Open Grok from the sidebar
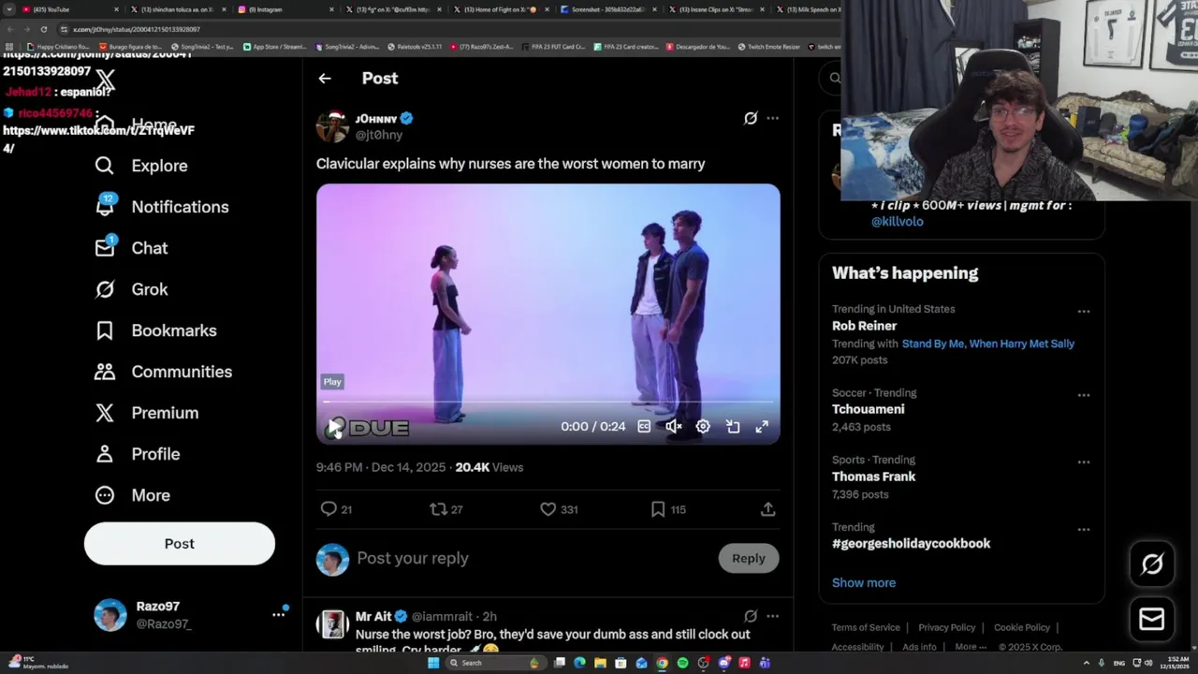The width and height of the screenshot is (1198, 674). [x=131, y=289]
